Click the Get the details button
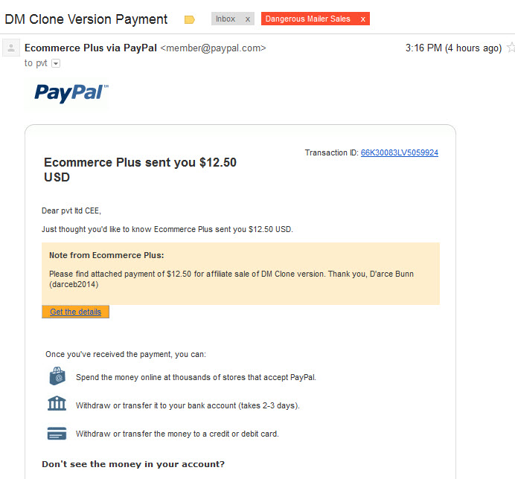The image size is (515, 479). pos(75,312)
